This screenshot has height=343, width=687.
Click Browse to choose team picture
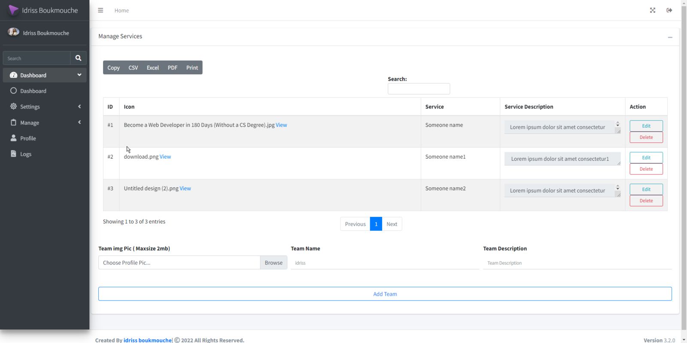pos(274,263)
